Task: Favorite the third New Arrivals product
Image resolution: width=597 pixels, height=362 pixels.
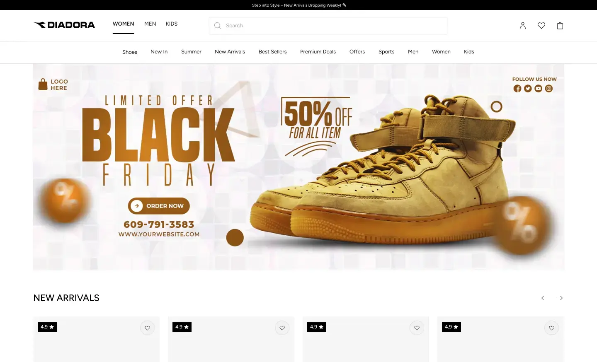Action: click(417, 328)
